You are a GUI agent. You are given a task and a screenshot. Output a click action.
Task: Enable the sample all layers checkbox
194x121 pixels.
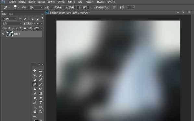click(92, 7)
